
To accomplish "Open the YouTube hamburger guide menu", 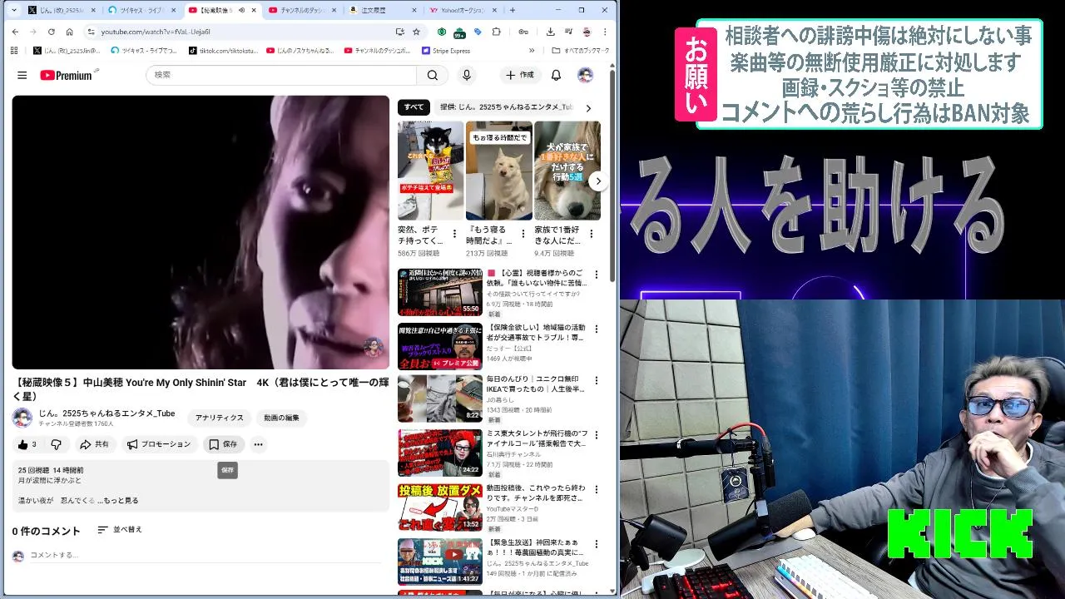I will point(22,75).
